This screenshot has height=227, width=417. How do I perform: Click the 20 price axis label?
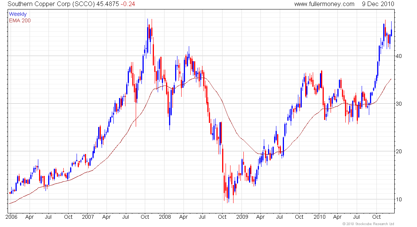coord(399,152)
